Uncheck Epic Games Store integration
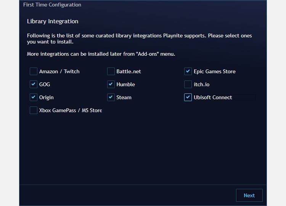This screenshot has width=286, height=206. tap(188, 71)
